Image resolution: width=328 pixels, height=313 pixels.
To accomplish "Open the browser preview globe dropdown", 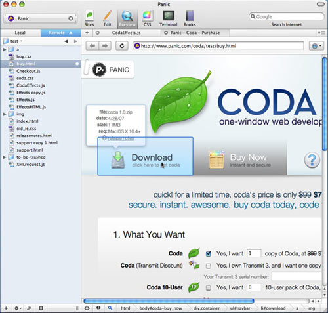I will (316, 46).
